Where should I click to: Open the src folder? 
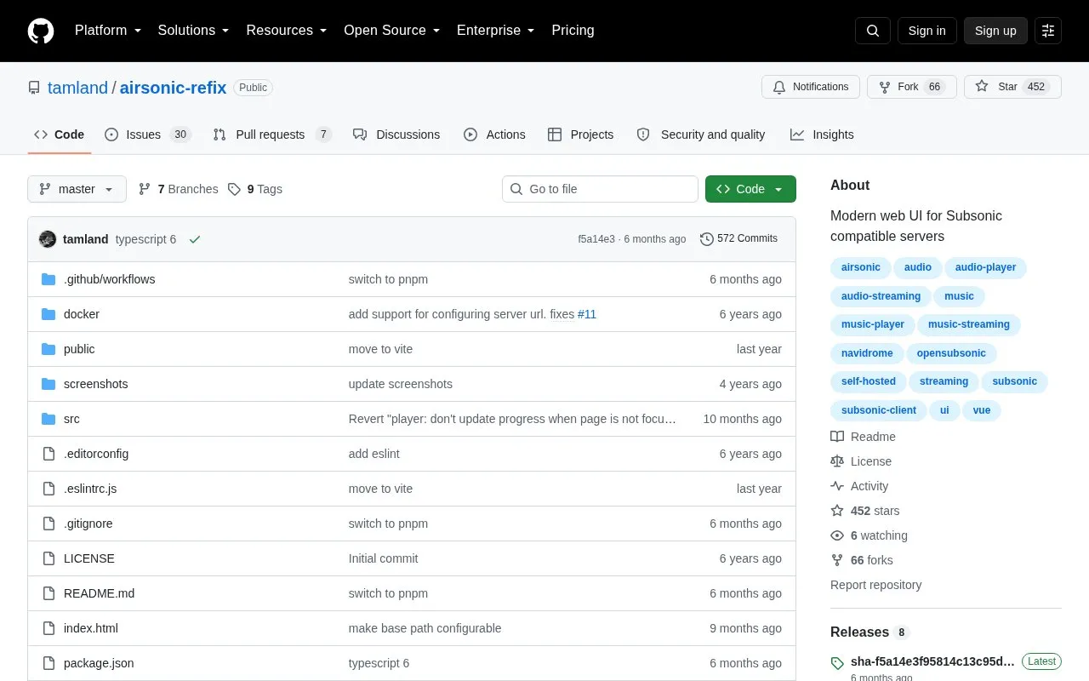(71, 419)
